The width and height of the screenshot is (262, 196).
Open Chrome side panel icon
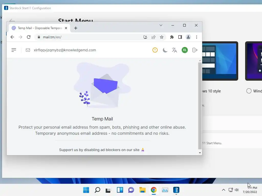point(180,37)
